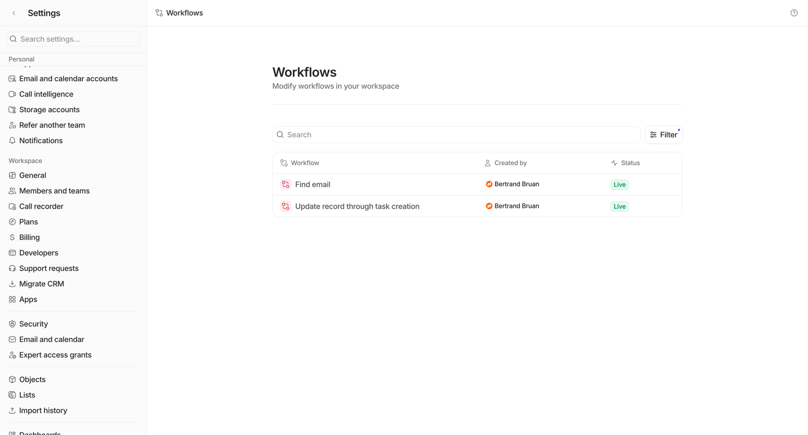This screenshot has height=435, width=808.
Task: Click the Expert access grants icon
Action: coord(12,355)
